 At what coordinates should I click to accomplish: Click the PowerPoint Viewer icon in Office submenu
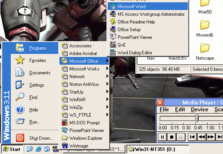coord(113,37)
